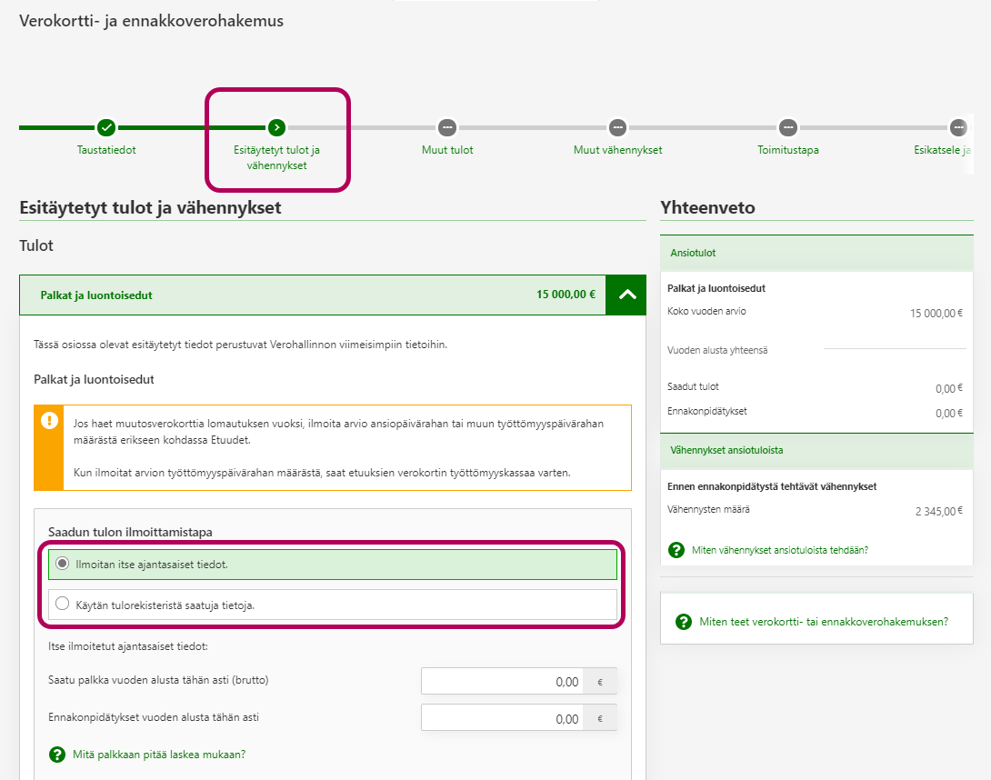
Task: Click the orange exclamation warning icon
Action: [47, 421]
